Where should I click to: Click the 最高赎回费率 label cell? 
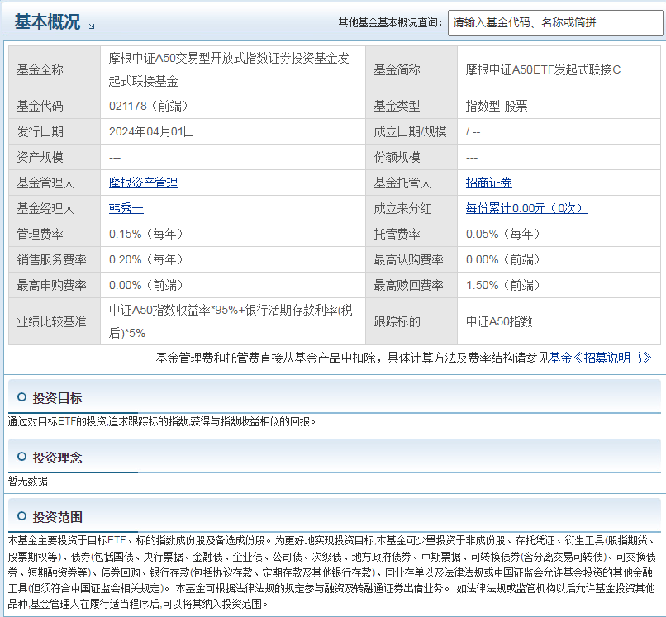tap(411, 285)
